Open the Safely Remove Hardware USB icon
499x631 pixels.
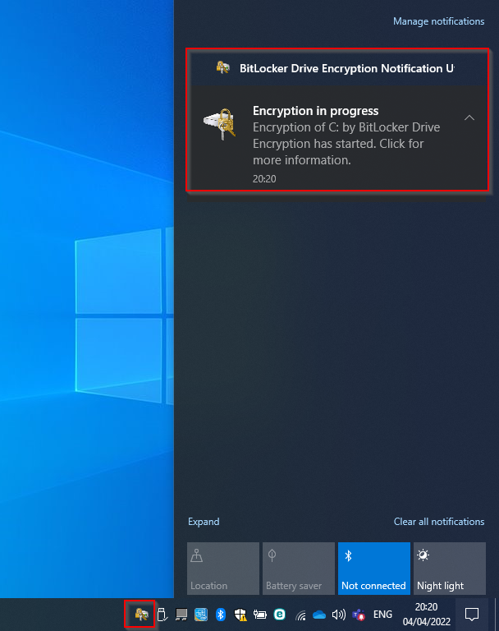[163, 614]
